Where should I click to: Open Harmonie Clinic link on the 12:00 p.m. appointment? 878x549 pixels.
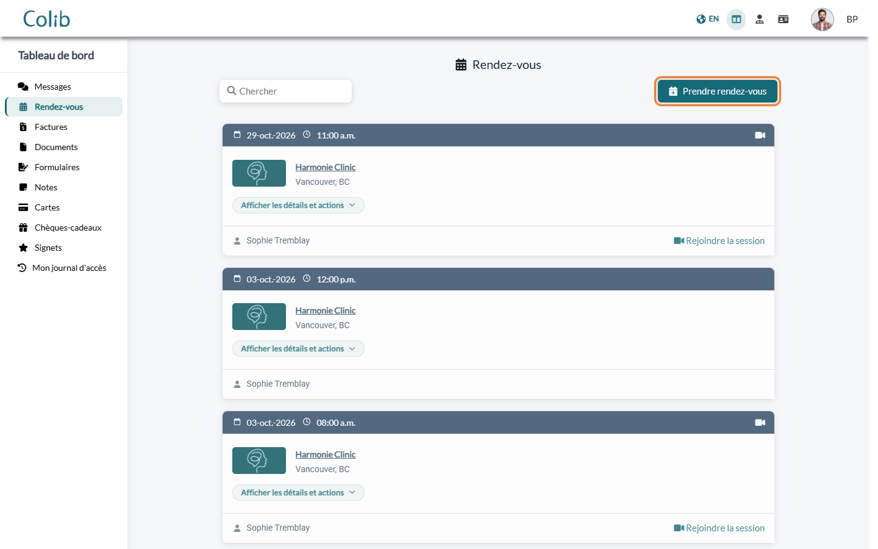(326, 310)
